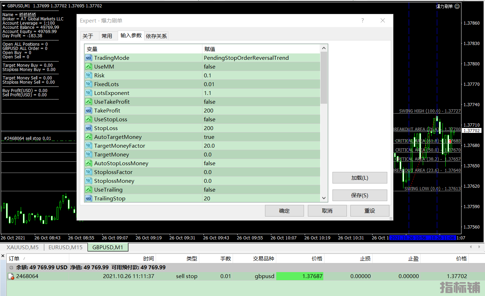Viewport: 485px width, 296px height.
Task: Select the GBPUSD,M1 chart tab
Action: click(x=108, y=247)
